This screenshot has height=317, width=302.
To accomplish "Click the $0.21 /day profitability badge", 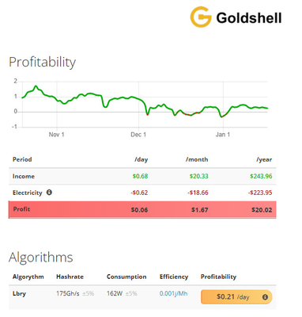I will (236, 297).
